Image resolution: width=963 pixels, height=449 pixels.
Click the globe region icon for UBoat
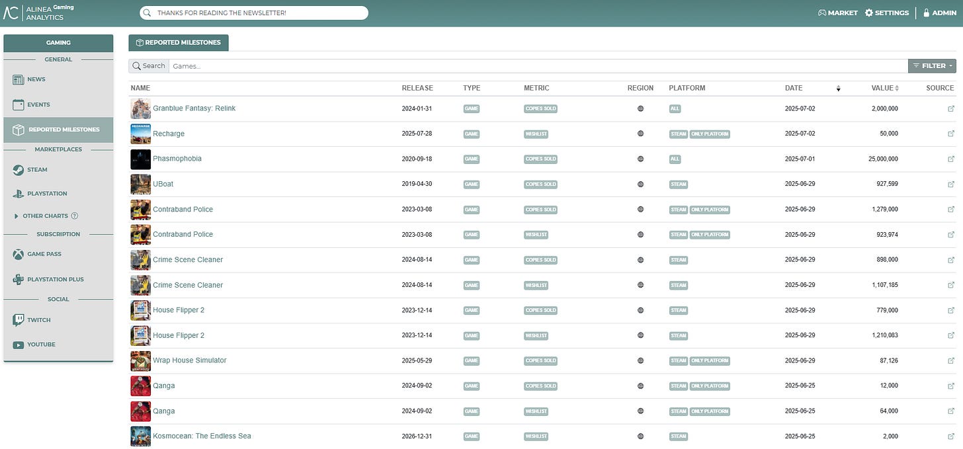pyautogui.click(x=640, y=184)
